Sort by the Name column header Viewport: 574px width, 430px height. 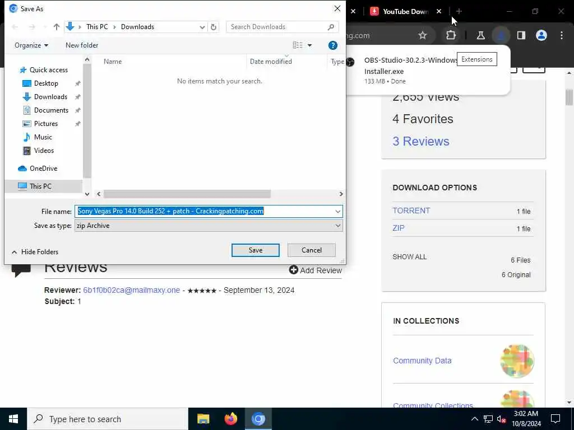(113, 62)
